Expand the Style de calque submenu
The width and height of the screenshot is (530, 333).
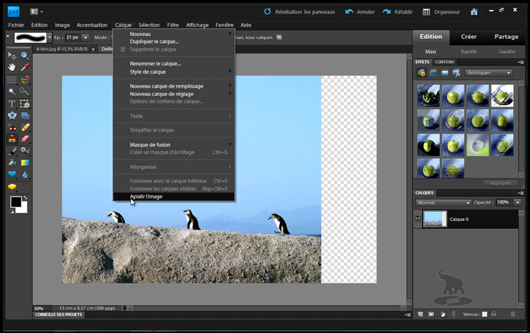[174, 72]
